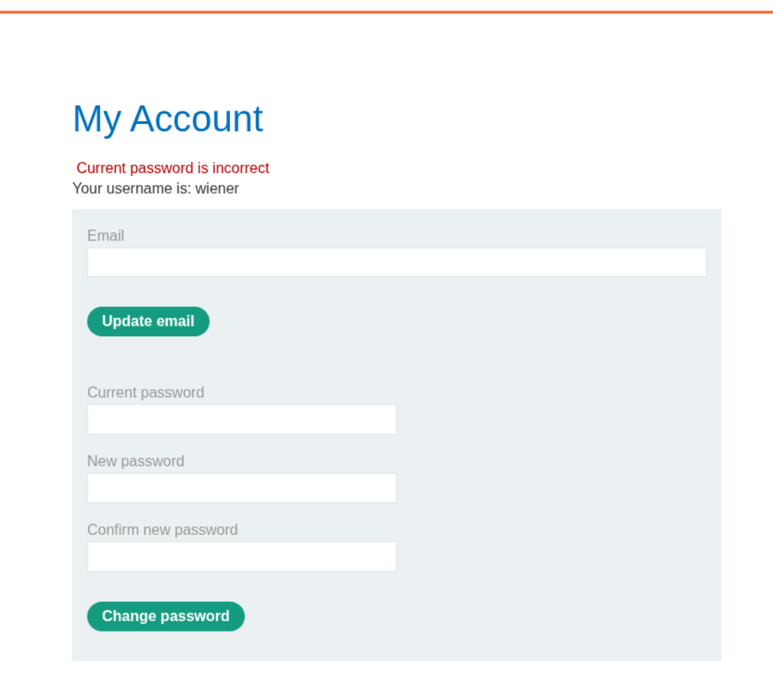
Task: Click the Confirm new password label
Action: [x=162, y=529]
